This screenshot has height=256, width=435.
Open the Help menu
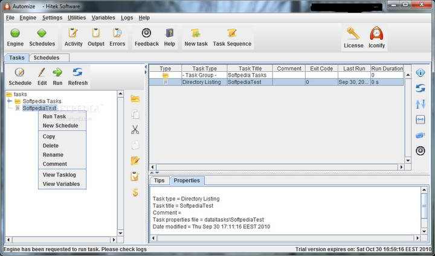(x=144, y=18)
